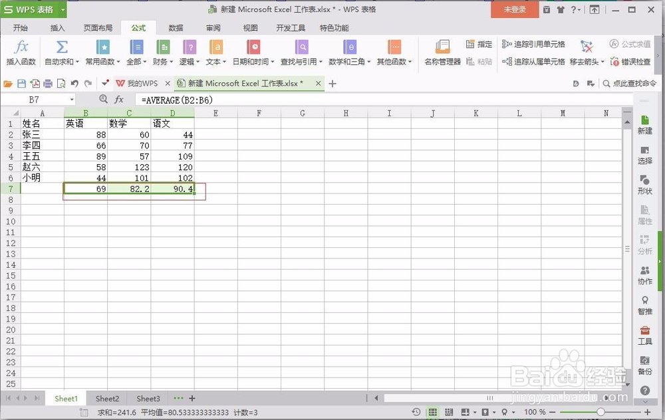
Task: Click the New (新建) sidebar icon
Action: tap(644, 125)
